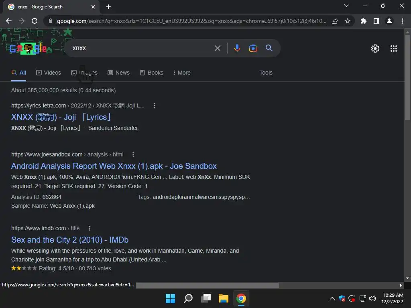
Task: Start voice search with microphone
Action: 237,48
